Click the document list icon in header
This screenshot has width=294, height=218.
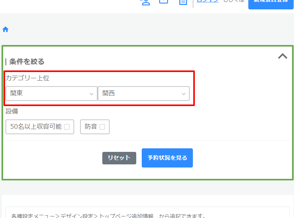tap(183, 2)
